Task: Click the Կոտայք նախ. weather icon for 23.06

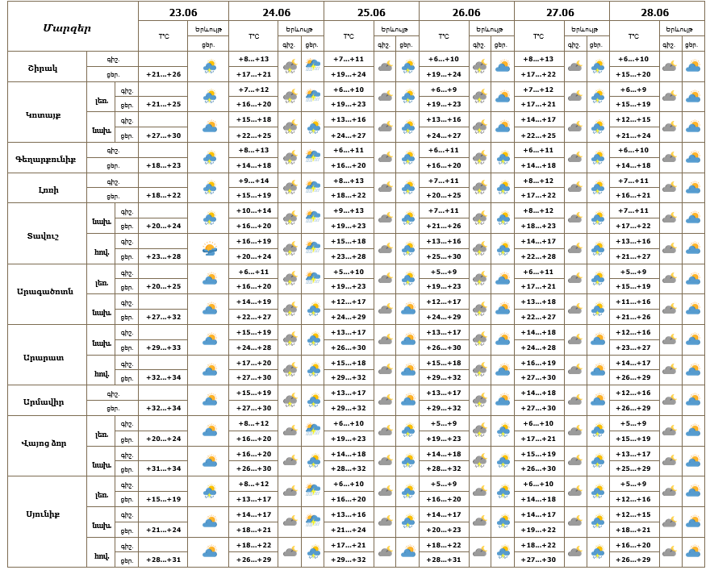Action: [x=209, y=127]
